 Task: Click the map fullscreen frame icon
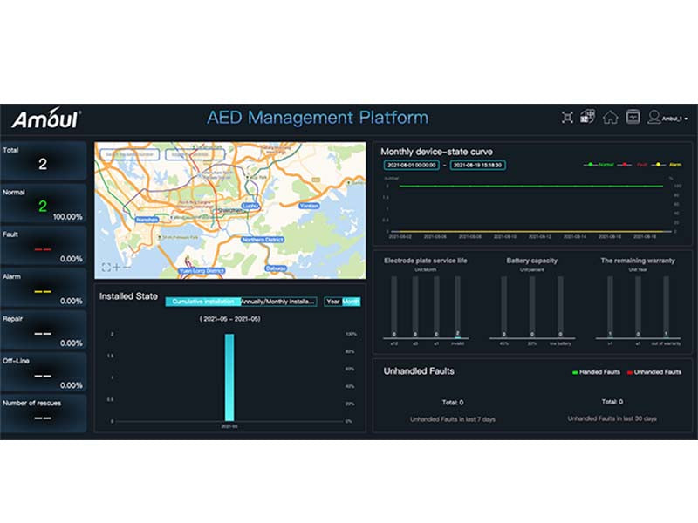pyautogui.click(x=106, y=267)
